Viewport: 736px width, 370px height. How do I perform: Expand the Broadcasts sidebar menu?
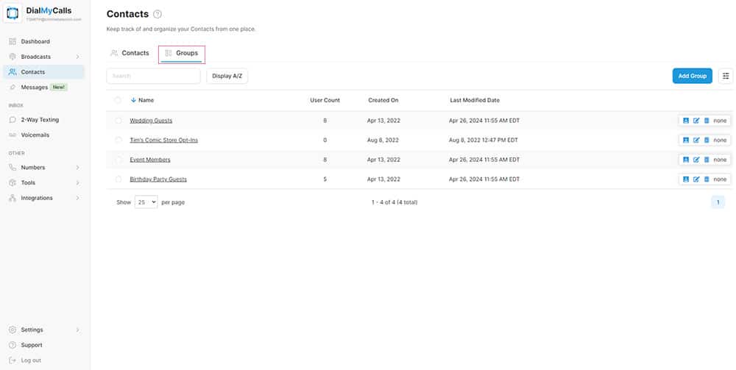77,57
